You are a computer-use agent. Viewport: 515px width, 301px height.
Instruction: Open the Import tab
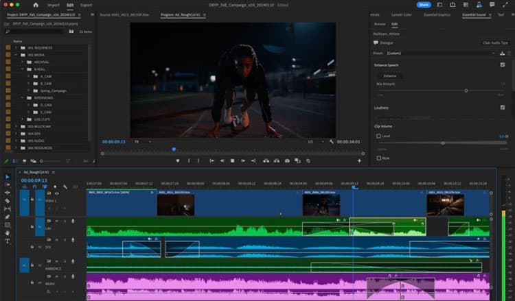[x=53, y=5]
